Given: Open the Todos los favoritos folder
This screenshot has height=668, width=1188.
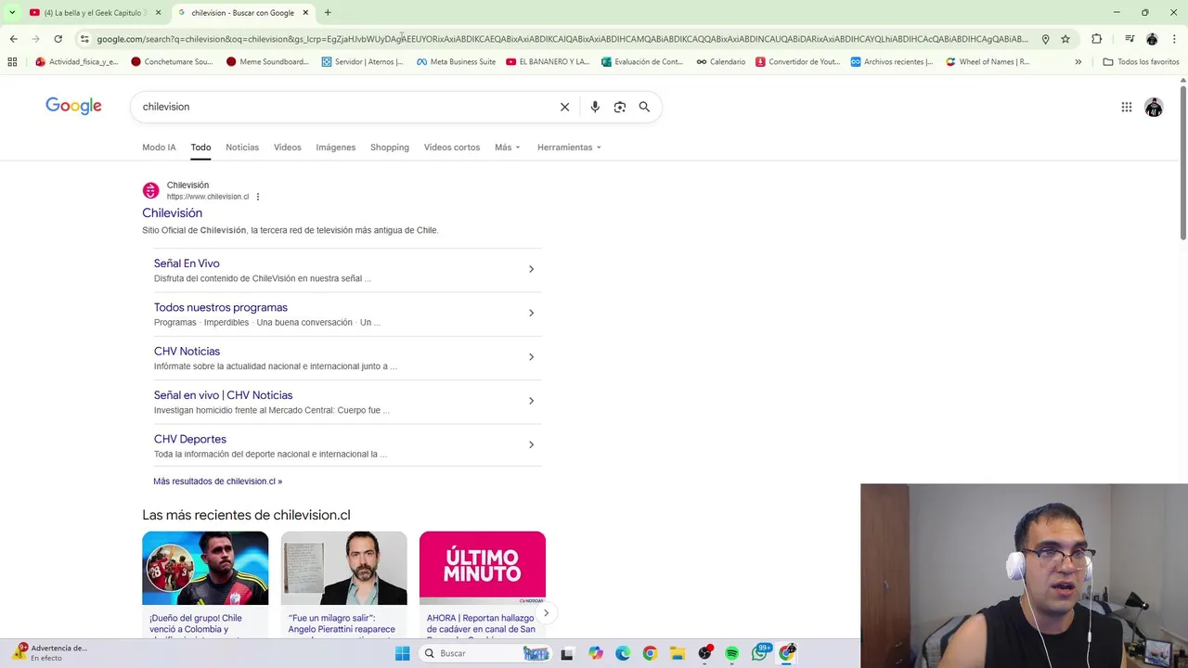Looking at the screenshot, I should (1141, 62).
